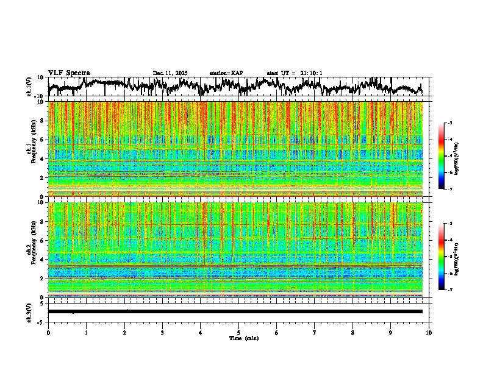Click time axis tick label "0"

(x=48, y=333)
